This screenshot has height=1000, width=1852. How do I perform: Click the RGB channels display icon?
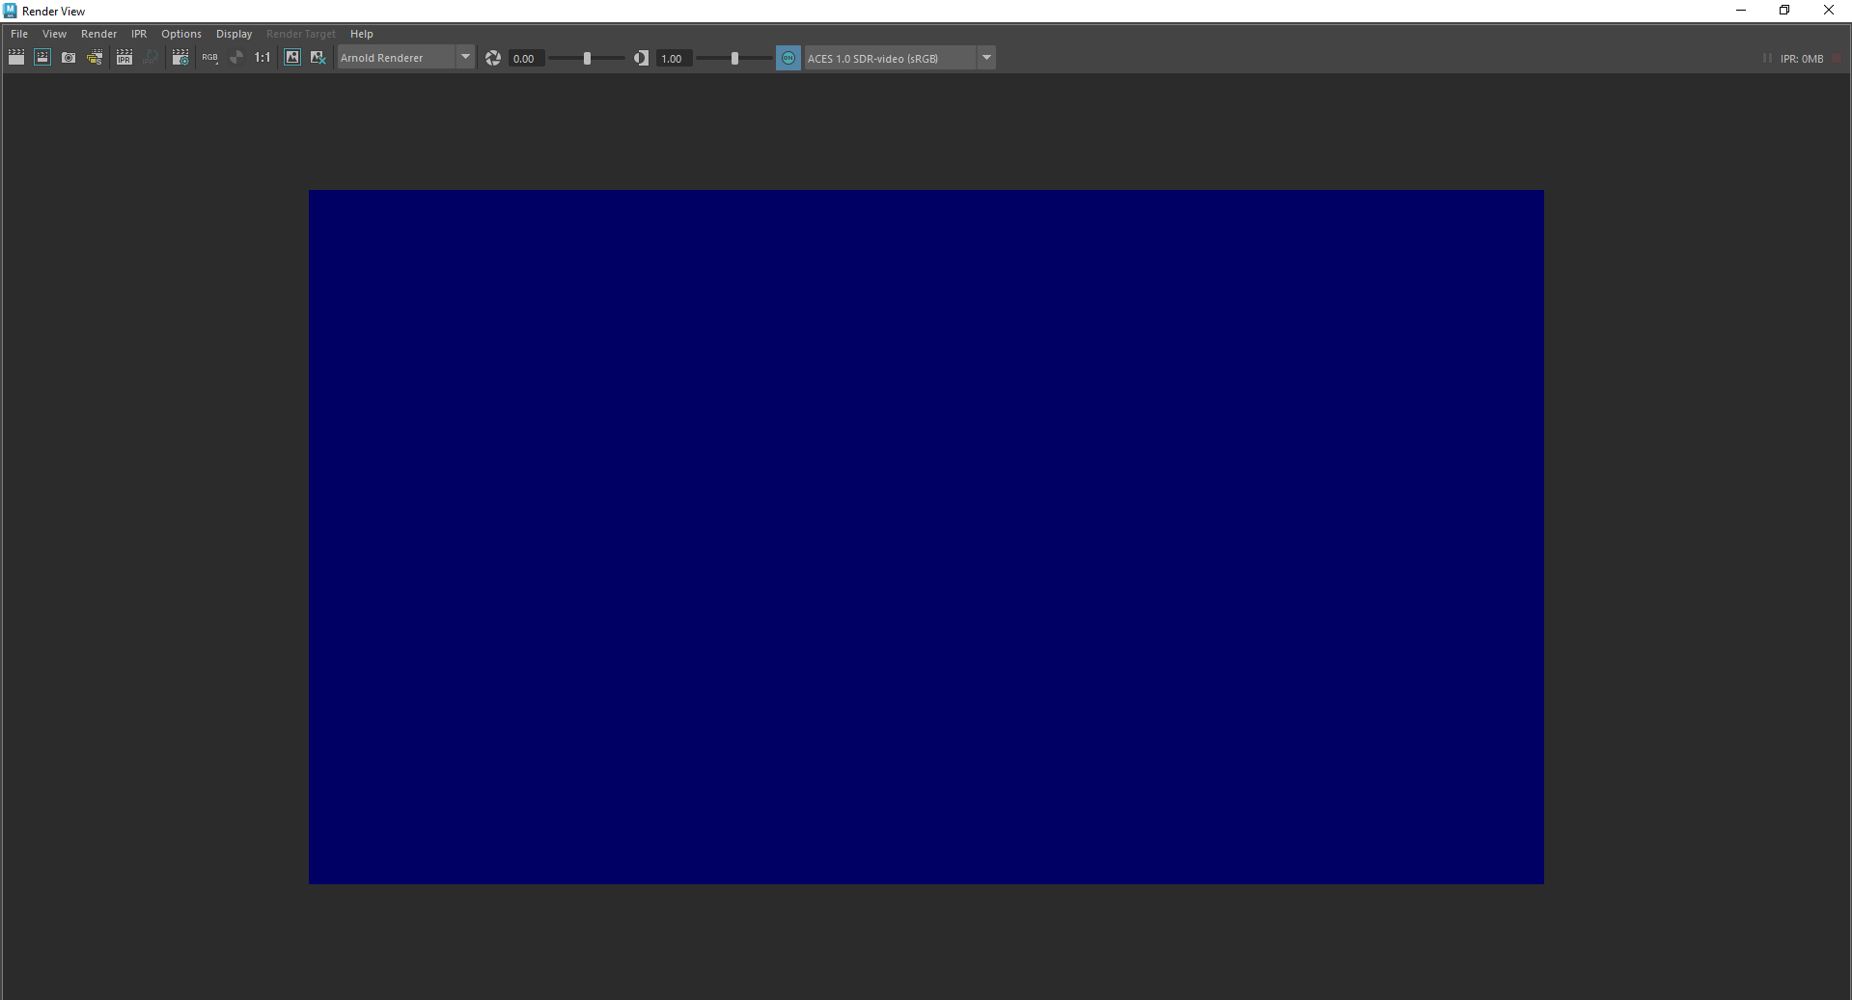pyautogui.click(x=209, y=58)
